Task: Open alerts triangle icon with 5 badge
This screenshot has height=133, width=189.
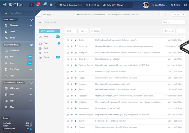Action: [x=44, y=5]
